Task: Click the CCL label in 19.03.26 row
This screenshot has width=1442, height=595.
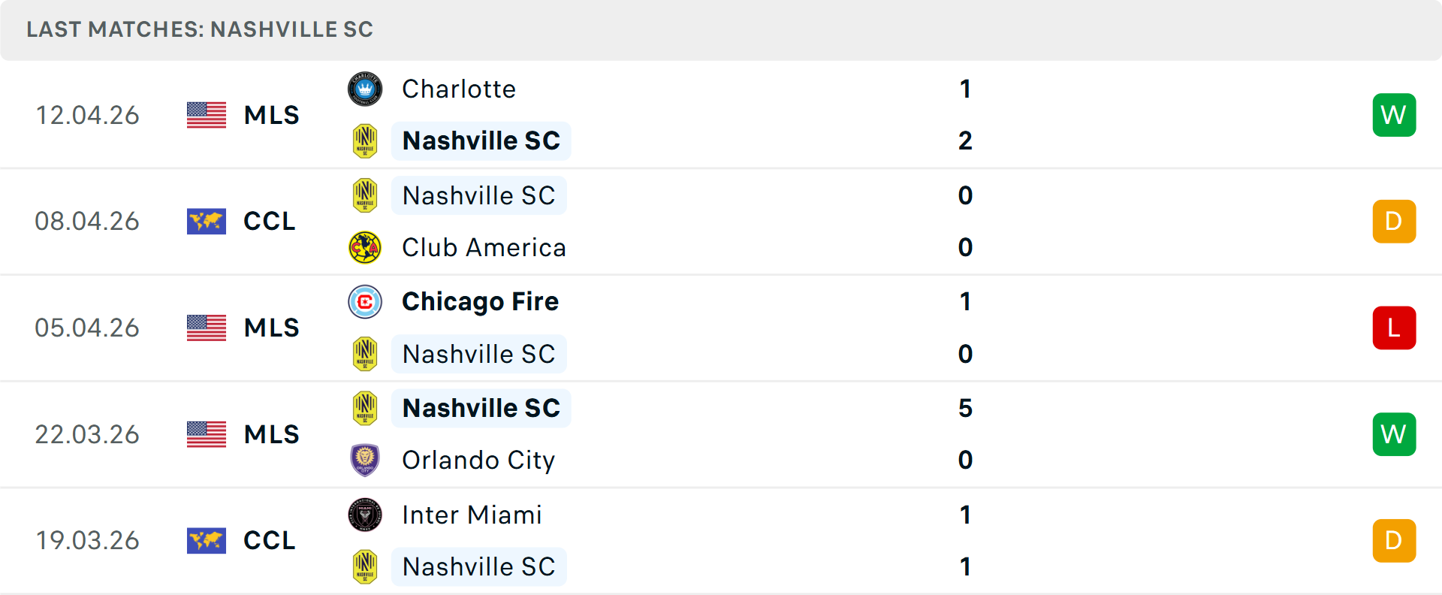Action: [269, 540]
